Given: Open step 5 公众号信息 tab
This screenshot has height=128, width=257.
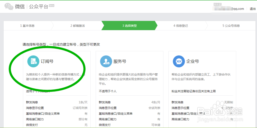Looking at the screenshot, I should 231,26.
